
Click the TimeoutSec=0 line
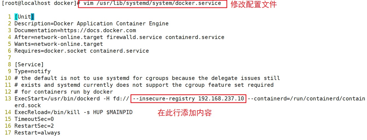point(34,119)
